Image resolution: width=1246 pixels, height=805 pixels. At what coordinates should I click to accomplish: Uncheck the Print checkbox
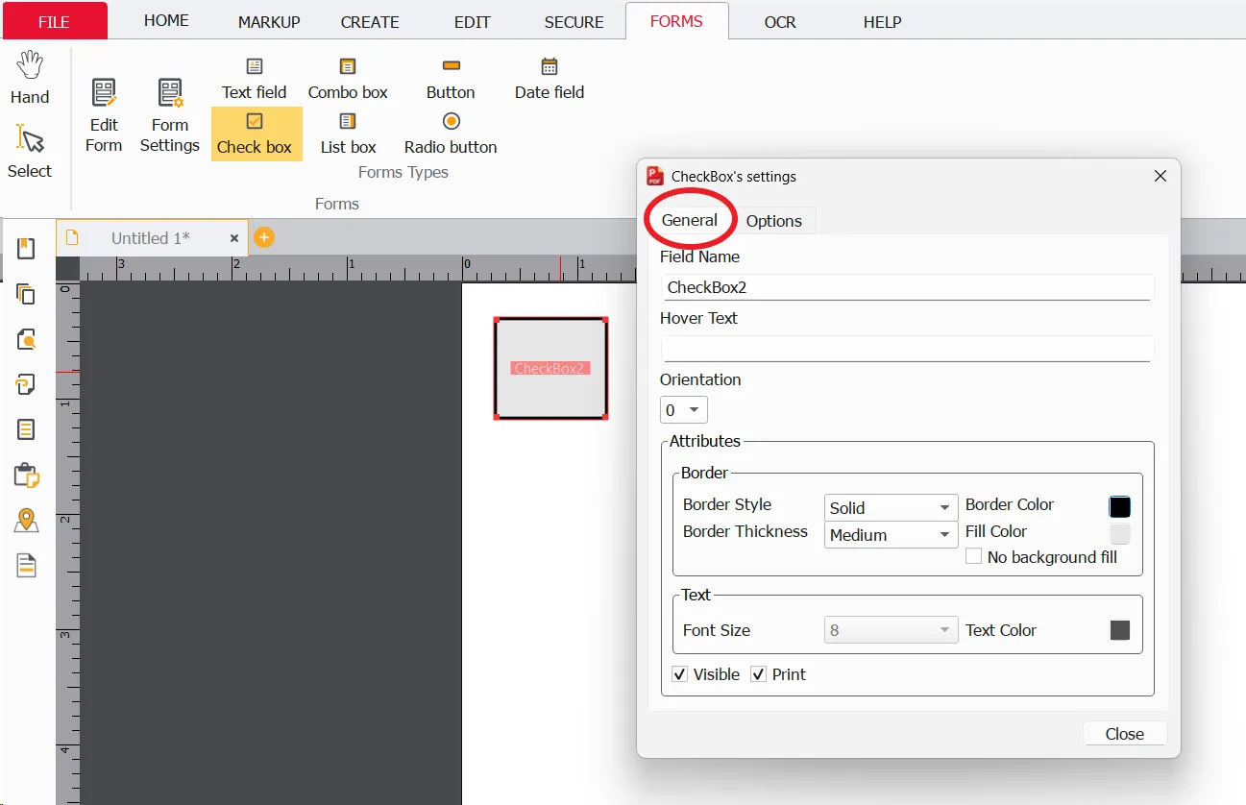[x=758, y=674]
